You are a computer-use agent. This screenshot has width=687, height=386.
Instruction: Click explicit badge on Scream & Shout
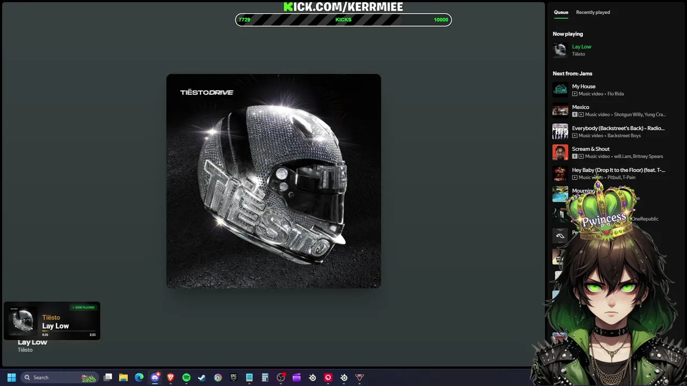[x=575, y=157]
